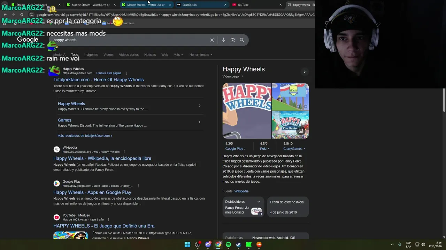Open the El Juego que Definió una Era video

[x=104, y=226]
